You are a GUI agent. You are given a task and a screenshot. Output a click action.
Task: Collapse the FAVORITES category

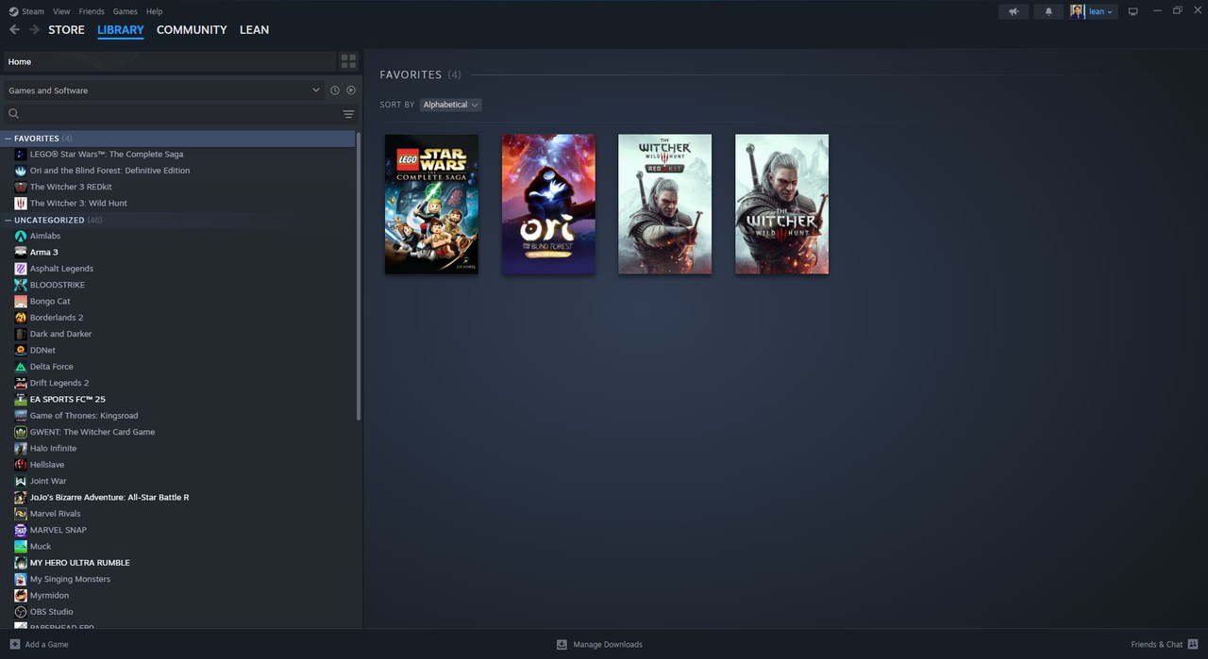[8, 139]
